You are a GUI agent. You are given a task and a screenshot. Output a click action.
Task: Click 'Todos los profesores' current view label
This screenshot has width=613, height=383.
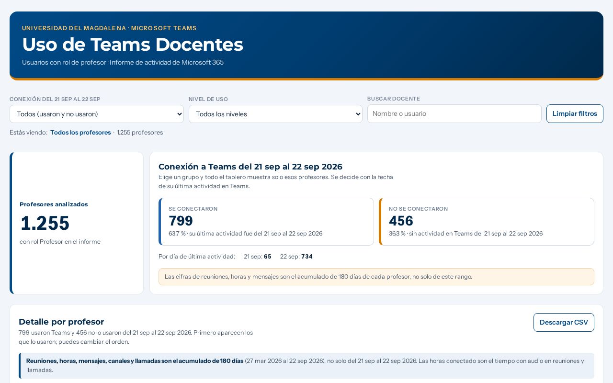point(80,133)
